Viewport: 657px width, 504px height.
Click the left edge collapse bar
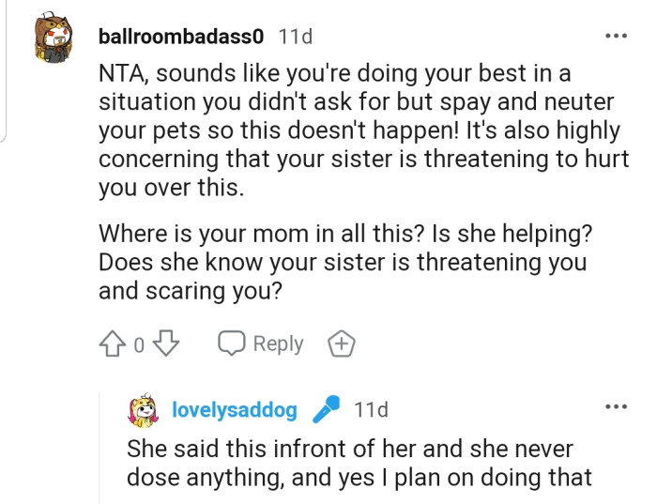[x=4, y=70]
